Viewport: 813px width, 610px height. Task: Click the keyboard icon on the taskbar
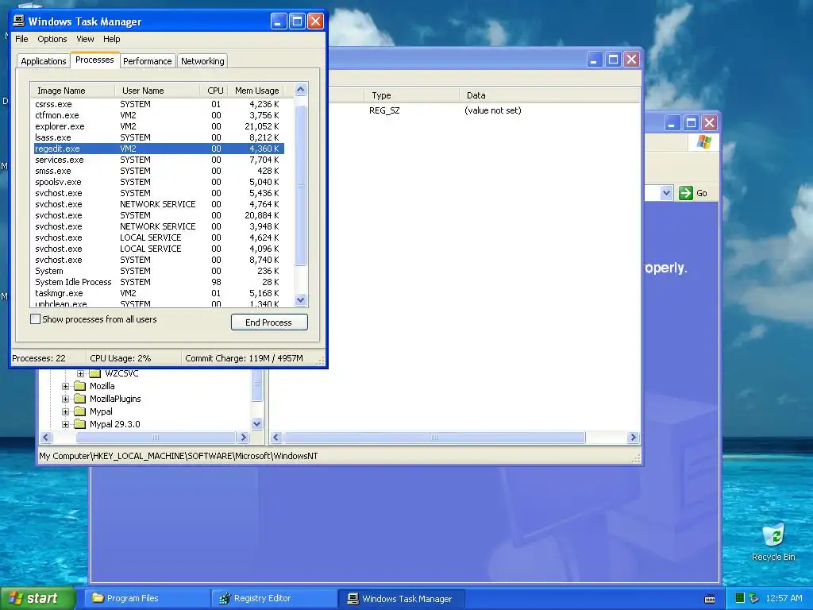pyautogui.click(x=710, y=599)
